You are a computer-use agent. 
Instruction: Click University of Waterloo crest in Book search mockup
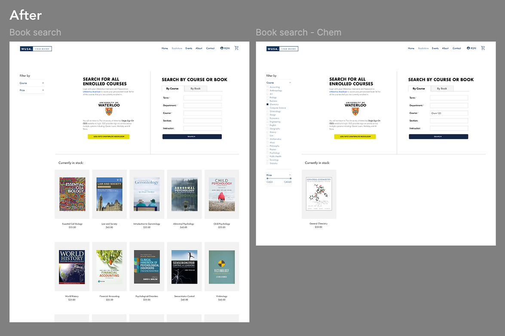[109, 111]
